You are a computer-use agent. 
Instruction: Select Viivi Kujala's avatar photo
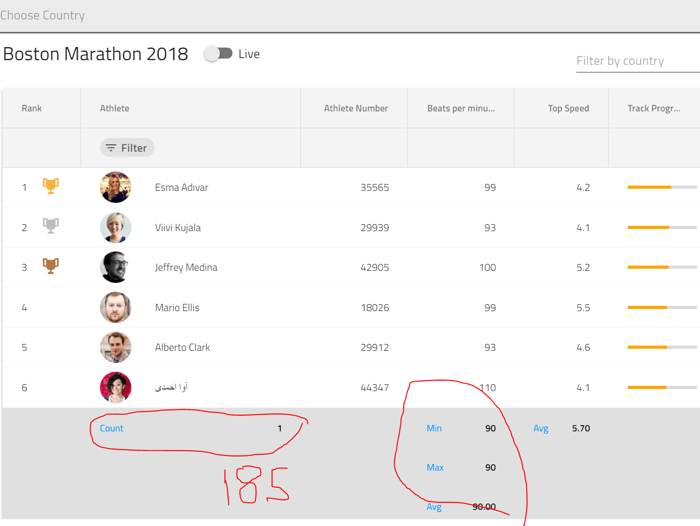[x=116, y=227]
